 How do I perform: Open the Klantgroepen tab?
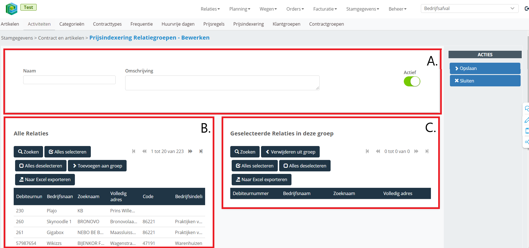[286, 24]
